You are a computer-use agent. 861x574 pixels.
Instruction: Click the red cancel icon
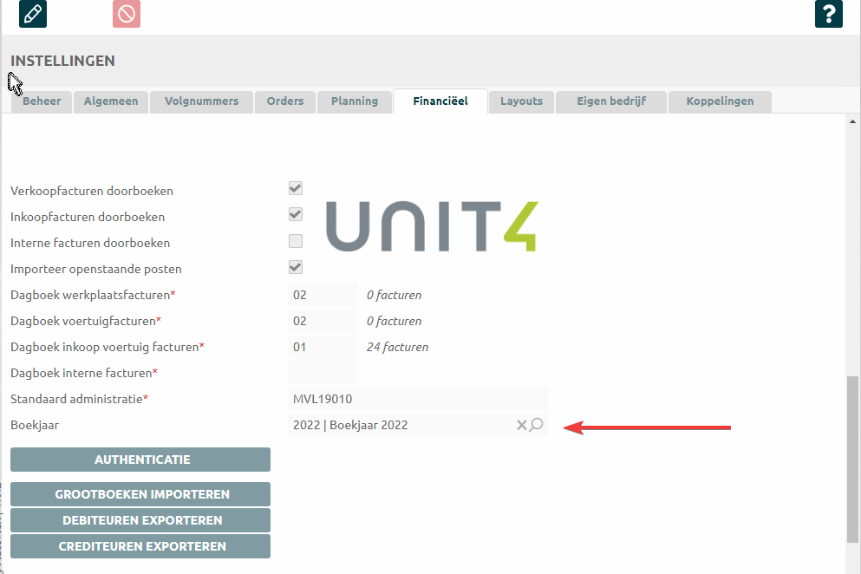coord(127,14)
